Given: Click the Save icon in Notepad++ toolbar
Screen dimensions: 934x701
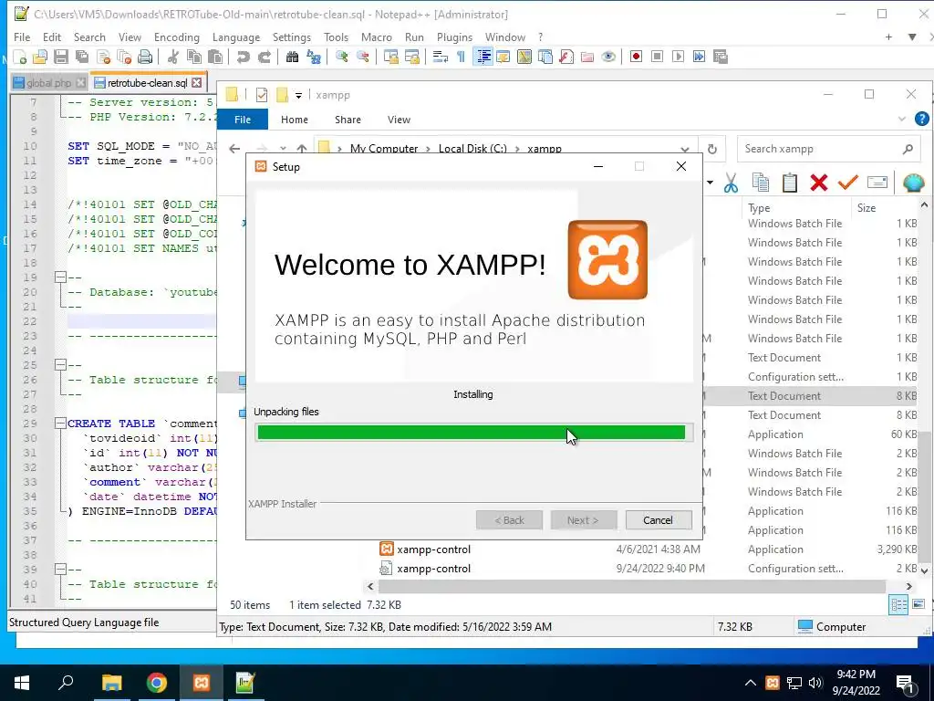Looking at the screenshot, I should [61, 58].
